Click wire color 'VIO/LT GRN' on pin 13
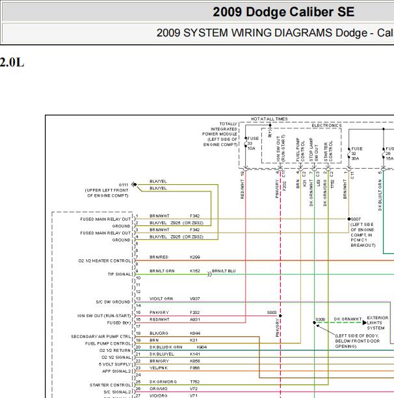Viewport: 394px width, 398px height. (161, 299)
